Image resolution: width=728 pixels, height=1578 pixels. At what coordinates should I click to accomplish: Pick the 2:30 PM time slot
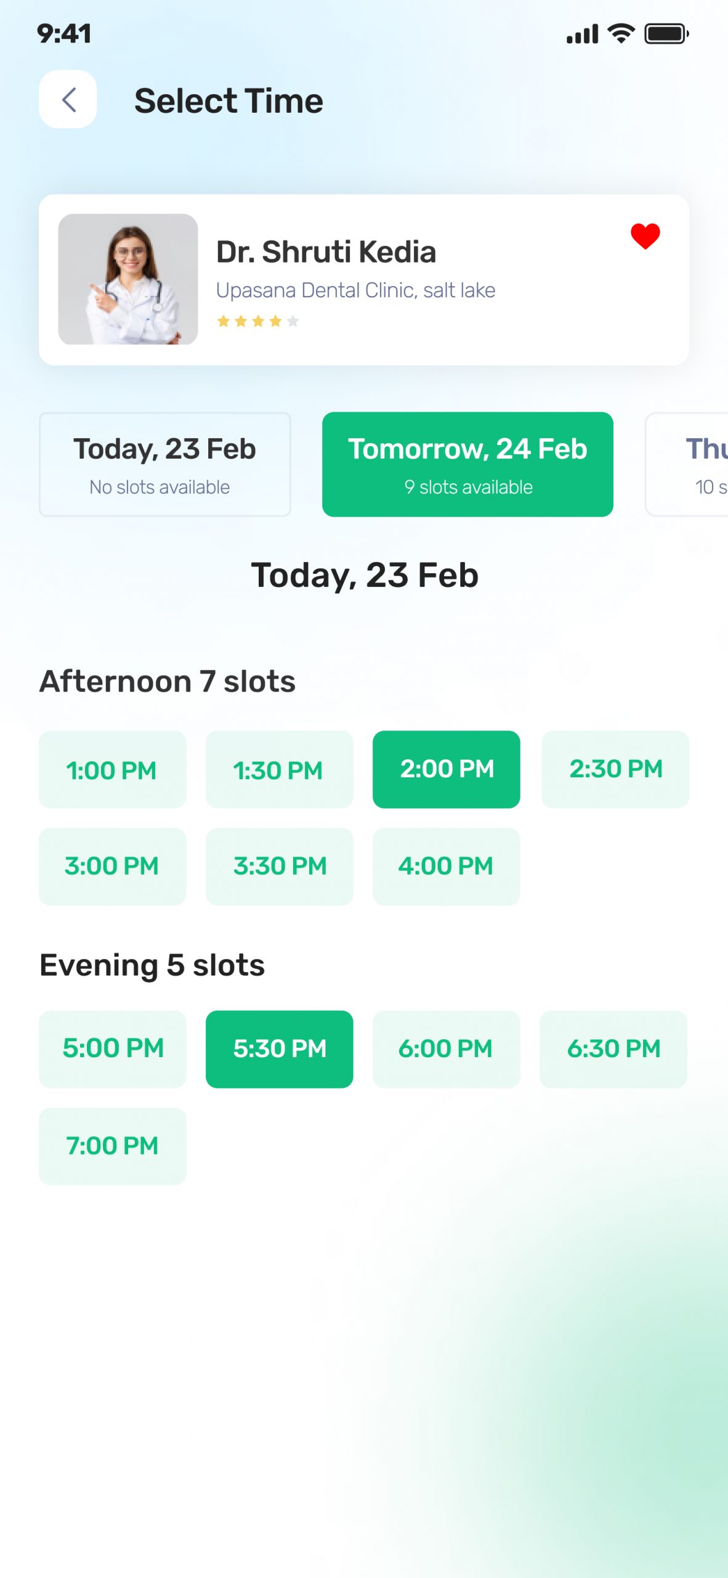615,769
